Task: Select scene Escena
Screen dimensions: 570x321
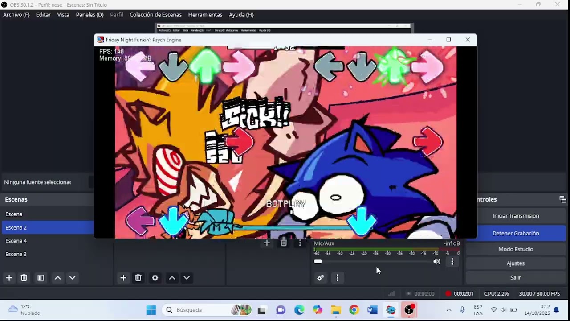Action: [47, 214]
